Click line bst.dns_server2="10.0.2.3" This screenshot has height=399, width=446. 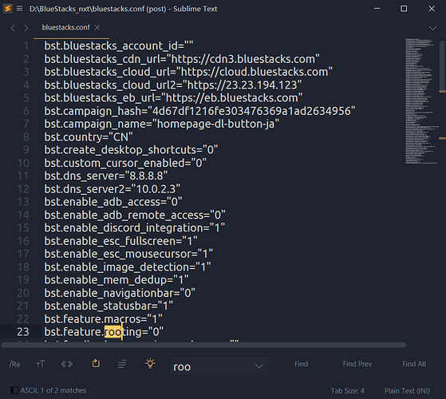pyautogui.click(x=112, y=189)
